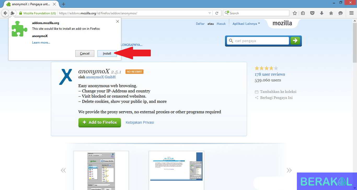Screen dimensions: 357x190
Task: Click the Masuk login link
Action: tap(221, 24)
